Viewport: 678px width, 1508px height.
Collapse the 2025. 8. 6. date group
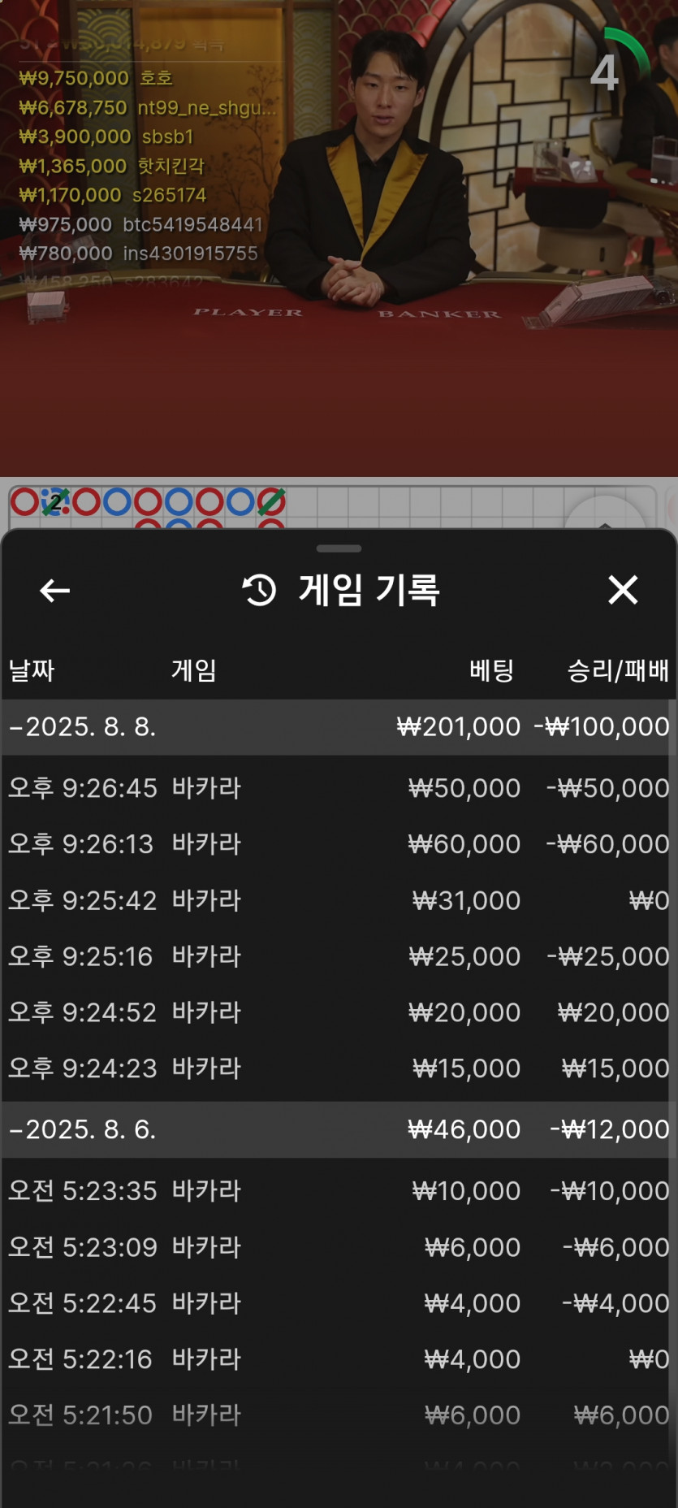click(339, 1129)
